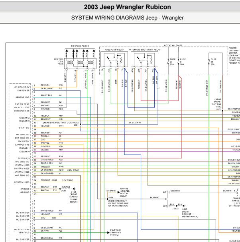Click the 'YEL/WHT K13' wire label

(51, 214)
